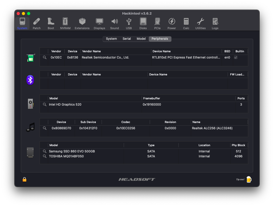Image resolution: width=274 pixels, height=206 pixels.
Task: Select the RTL810xE PCI Express device name
Action: tap(186, 57)
